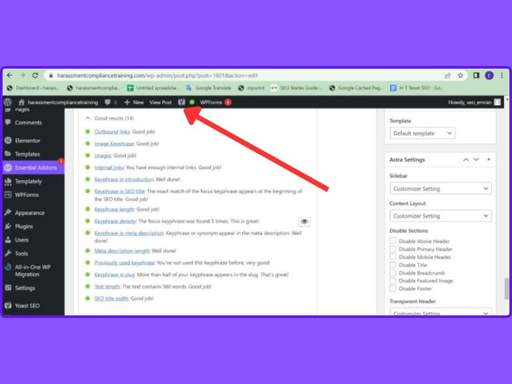Click the Yoast SEO icon in admin bar
The height and width of the screenshot is (384, 512).
182,102
